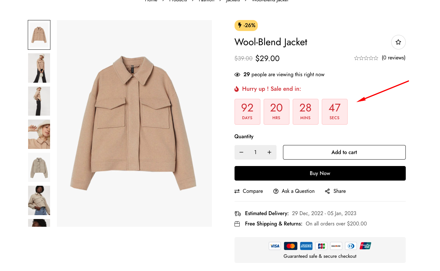
Task: Click the Share icon
Action: [328, 191]
